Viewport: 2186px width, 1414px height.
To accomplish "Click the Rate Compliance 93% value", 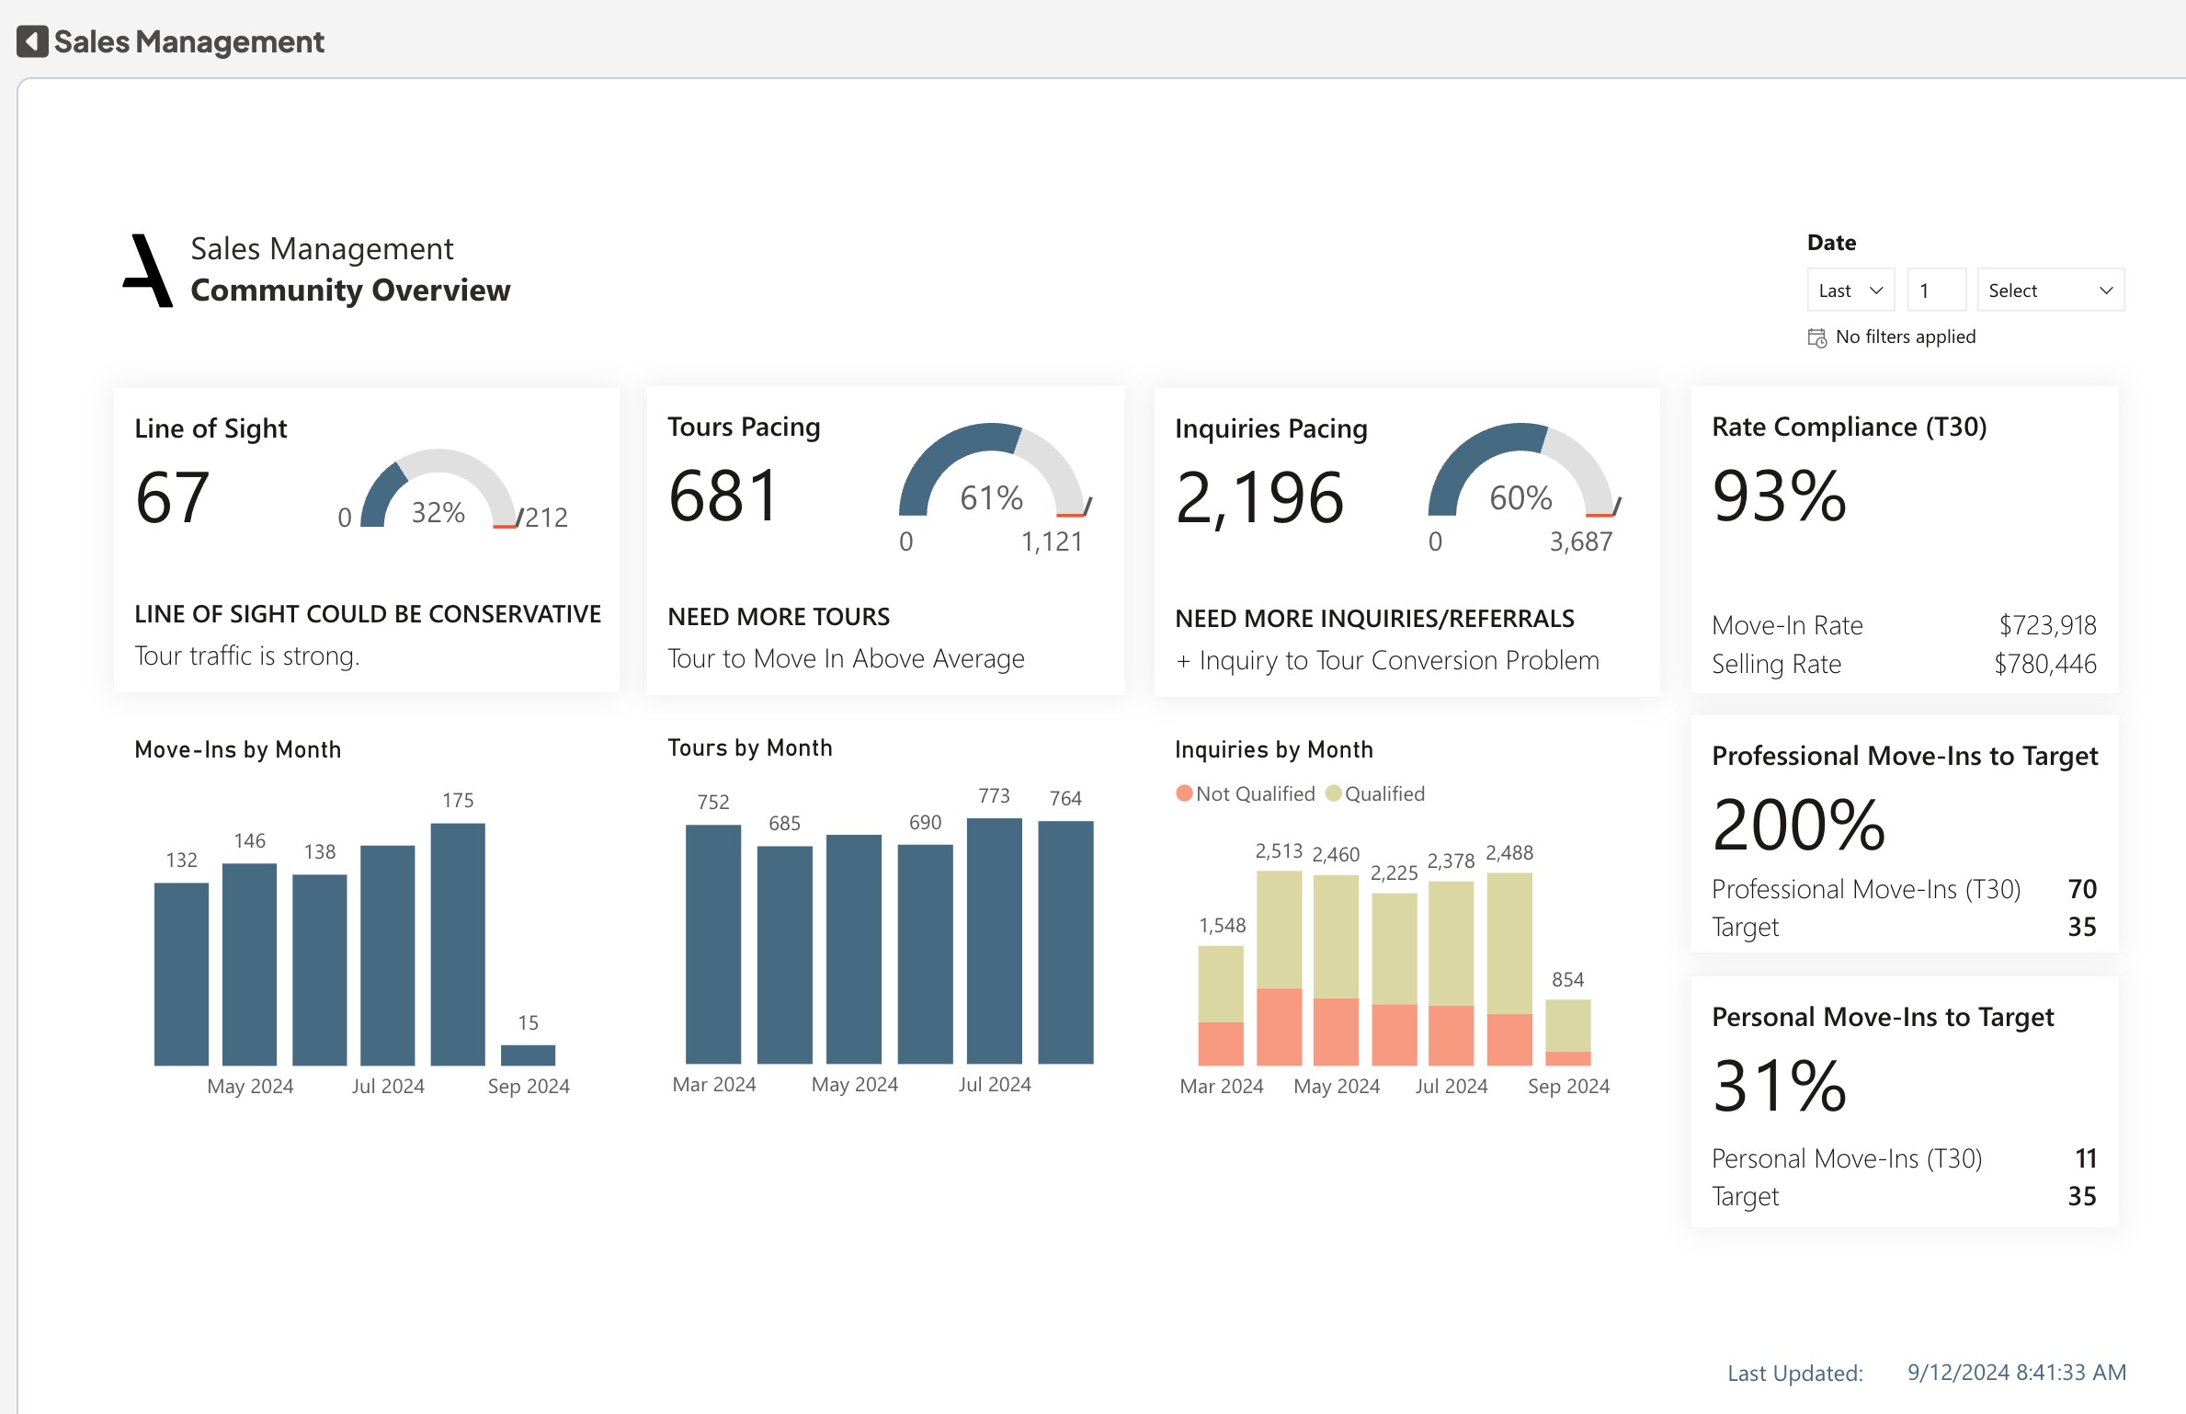I will 1779,496.
